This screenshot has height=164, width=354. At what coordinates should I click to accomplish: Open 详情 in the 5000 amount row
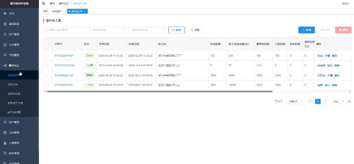(x=330, y=76)
